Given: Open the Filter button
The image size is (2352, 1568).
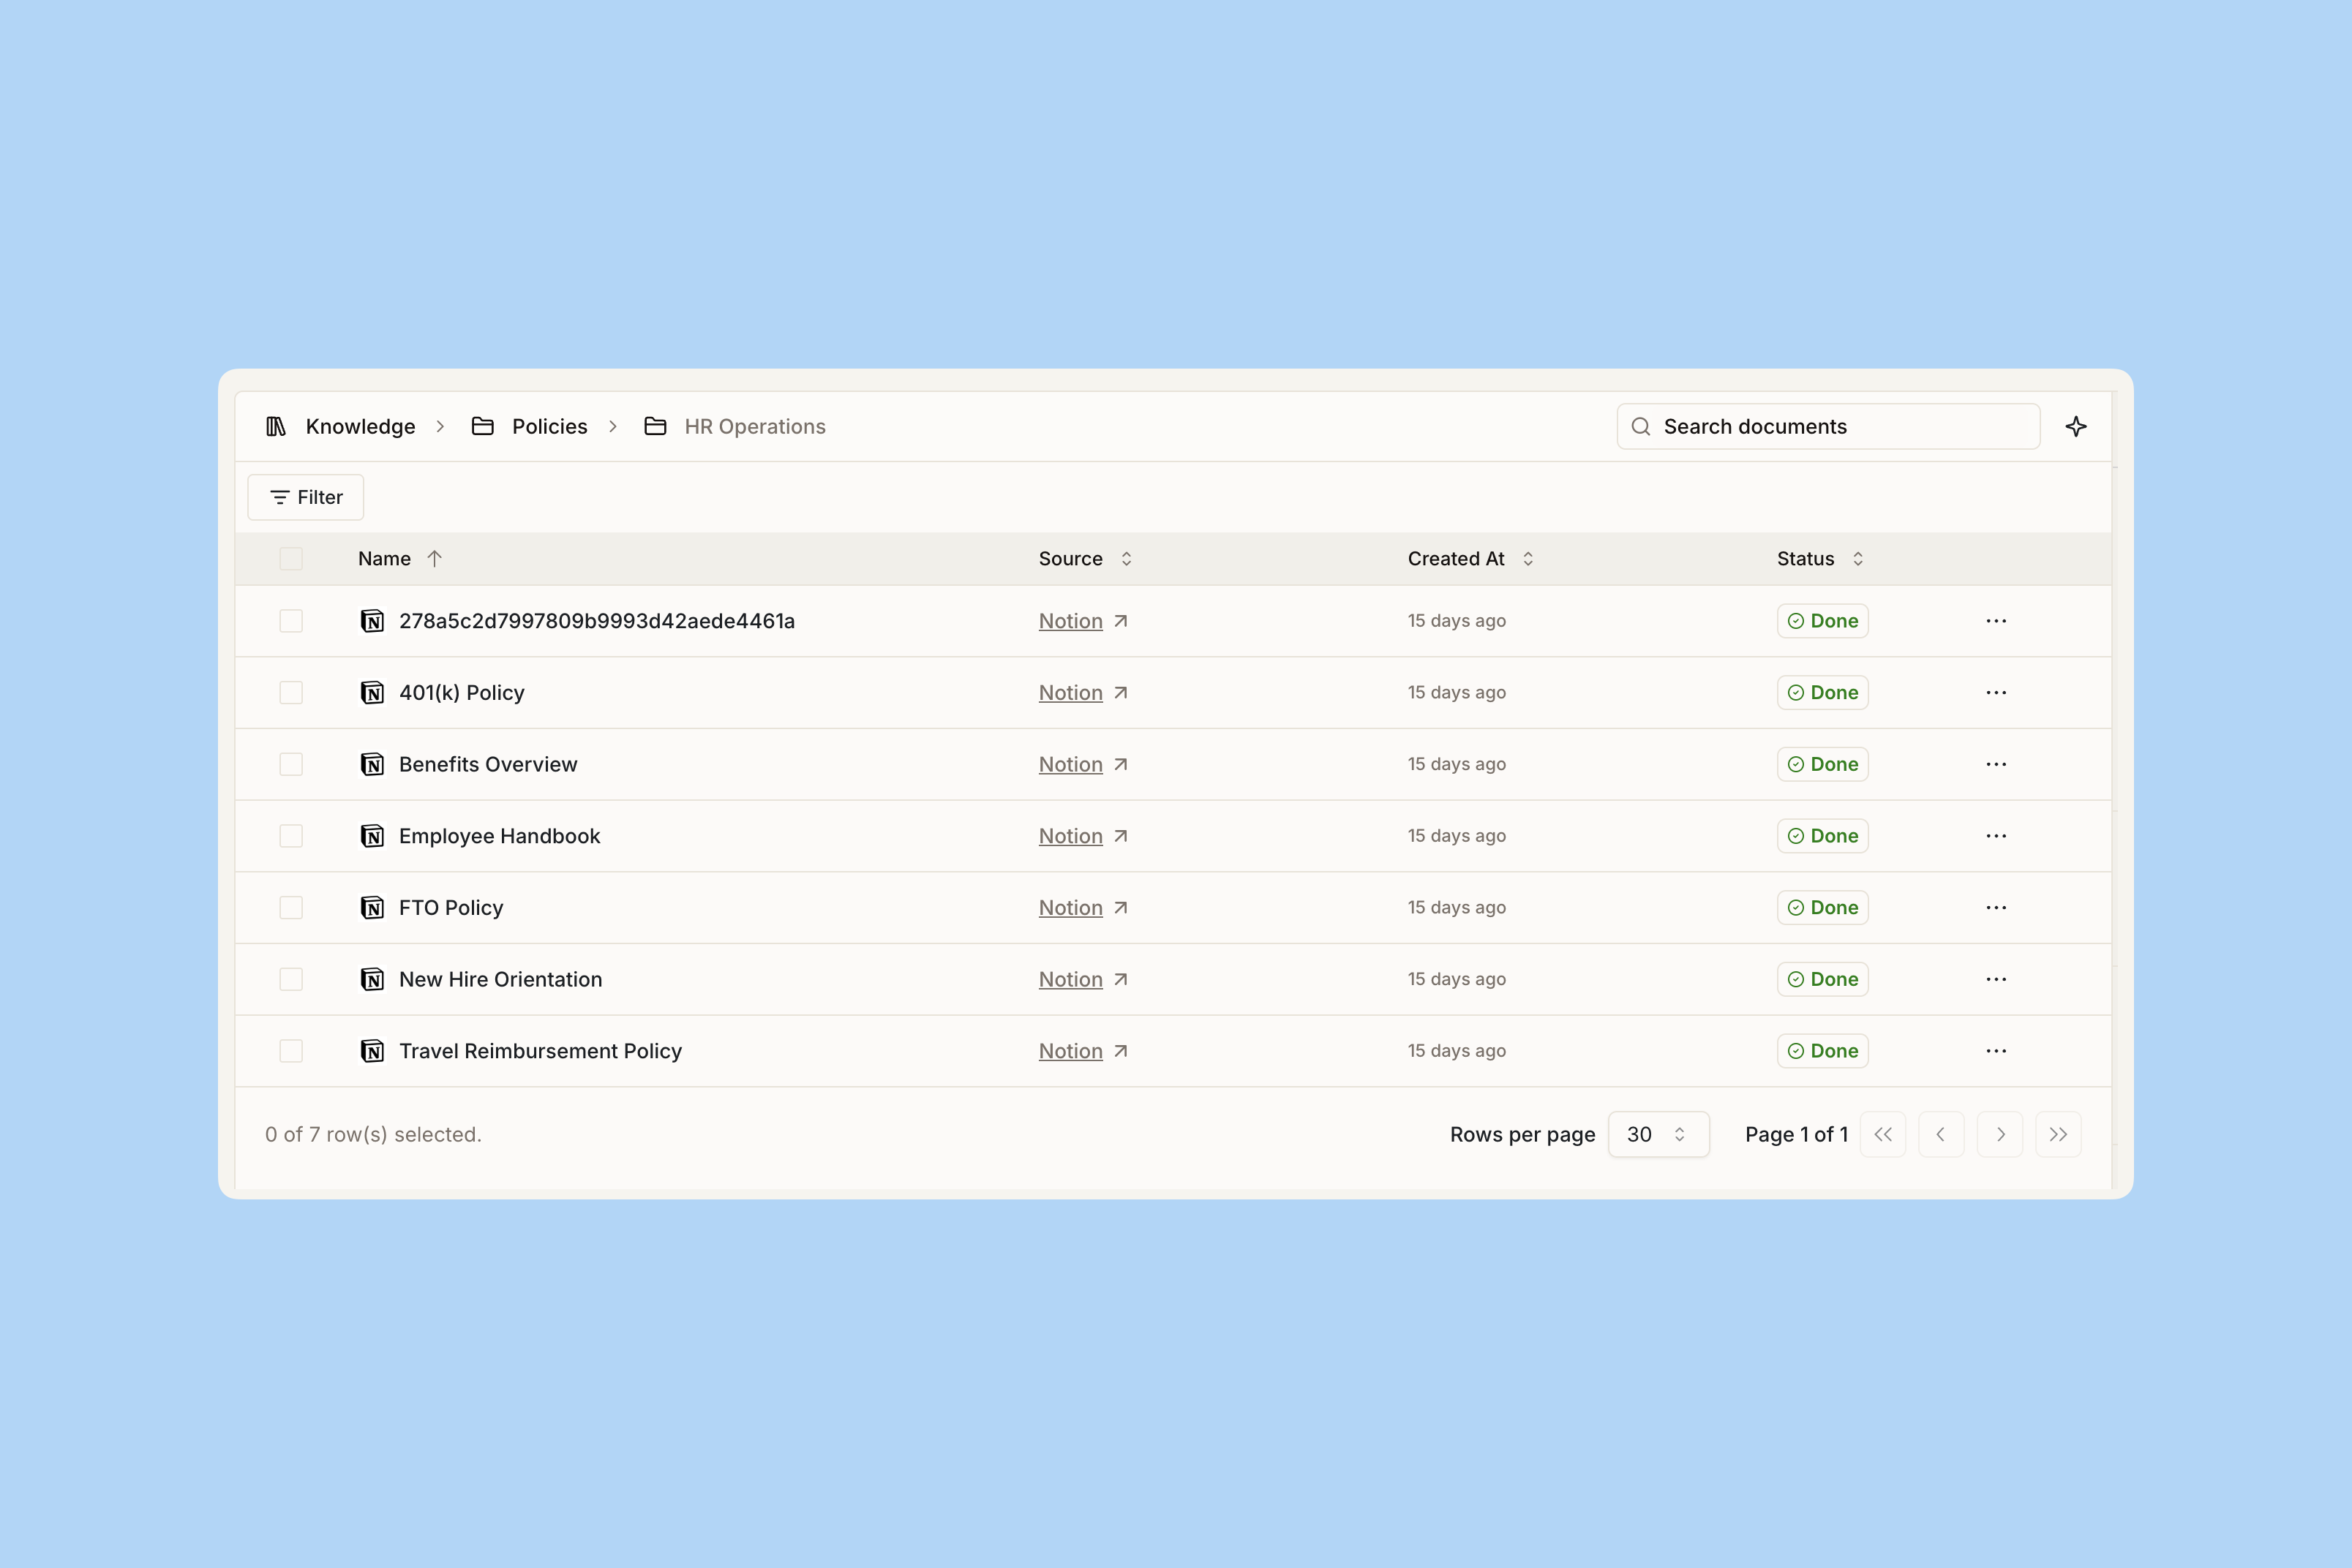Looking at the screenshot, I should pos(306,497).
